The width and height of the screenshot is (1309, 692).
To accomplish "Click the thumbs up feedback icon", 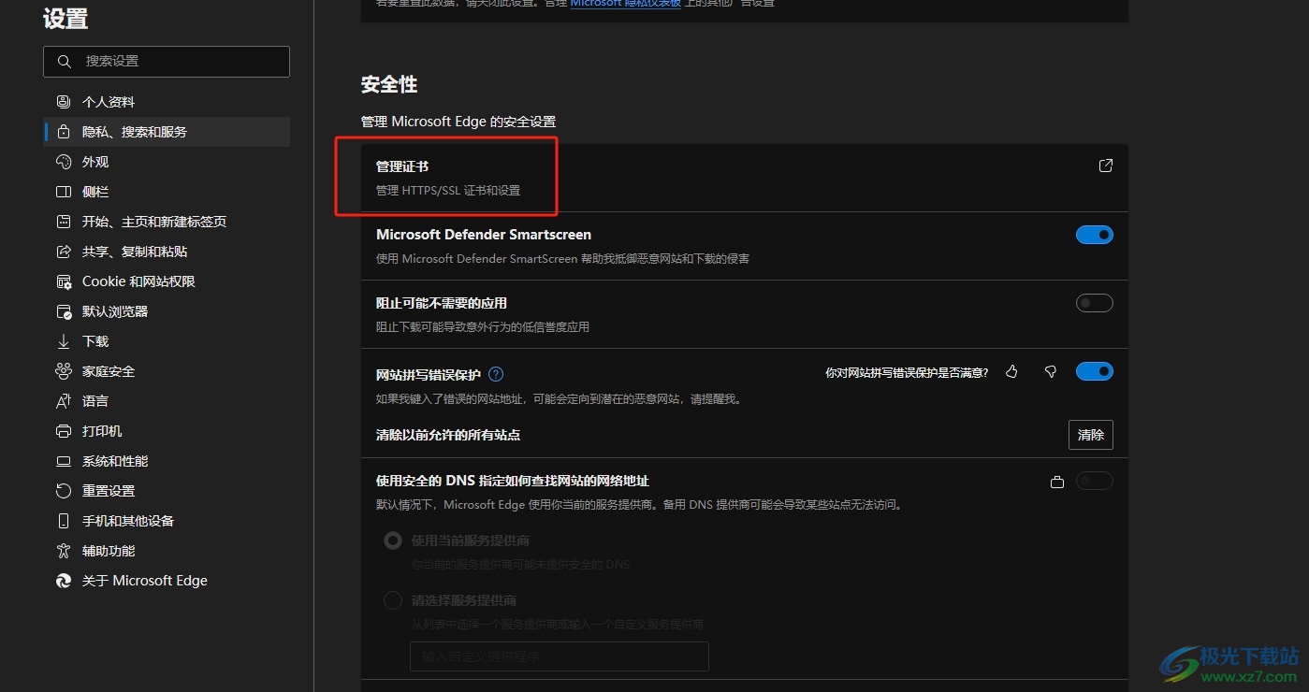I will click(x=1011, y=372).
